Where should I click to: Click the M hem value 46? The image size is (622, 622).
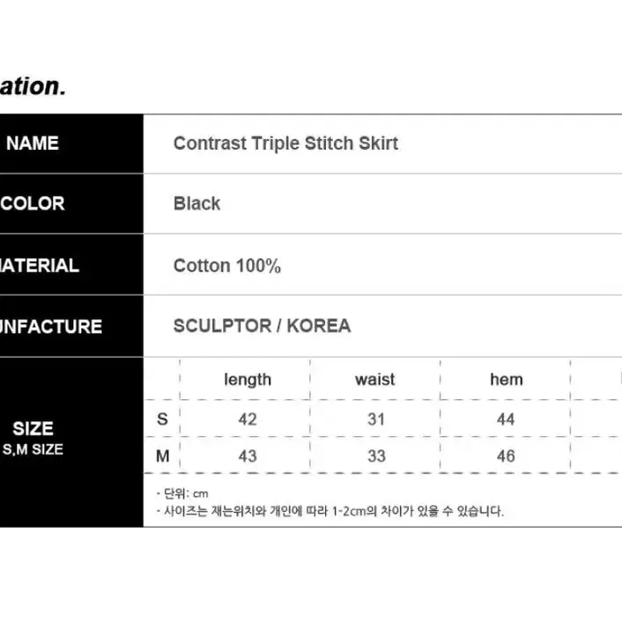coord(506,456)
